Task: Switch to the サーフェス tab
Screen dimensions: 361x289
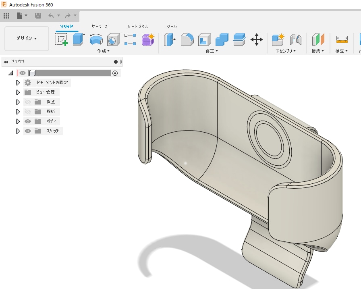Action: 100,27
